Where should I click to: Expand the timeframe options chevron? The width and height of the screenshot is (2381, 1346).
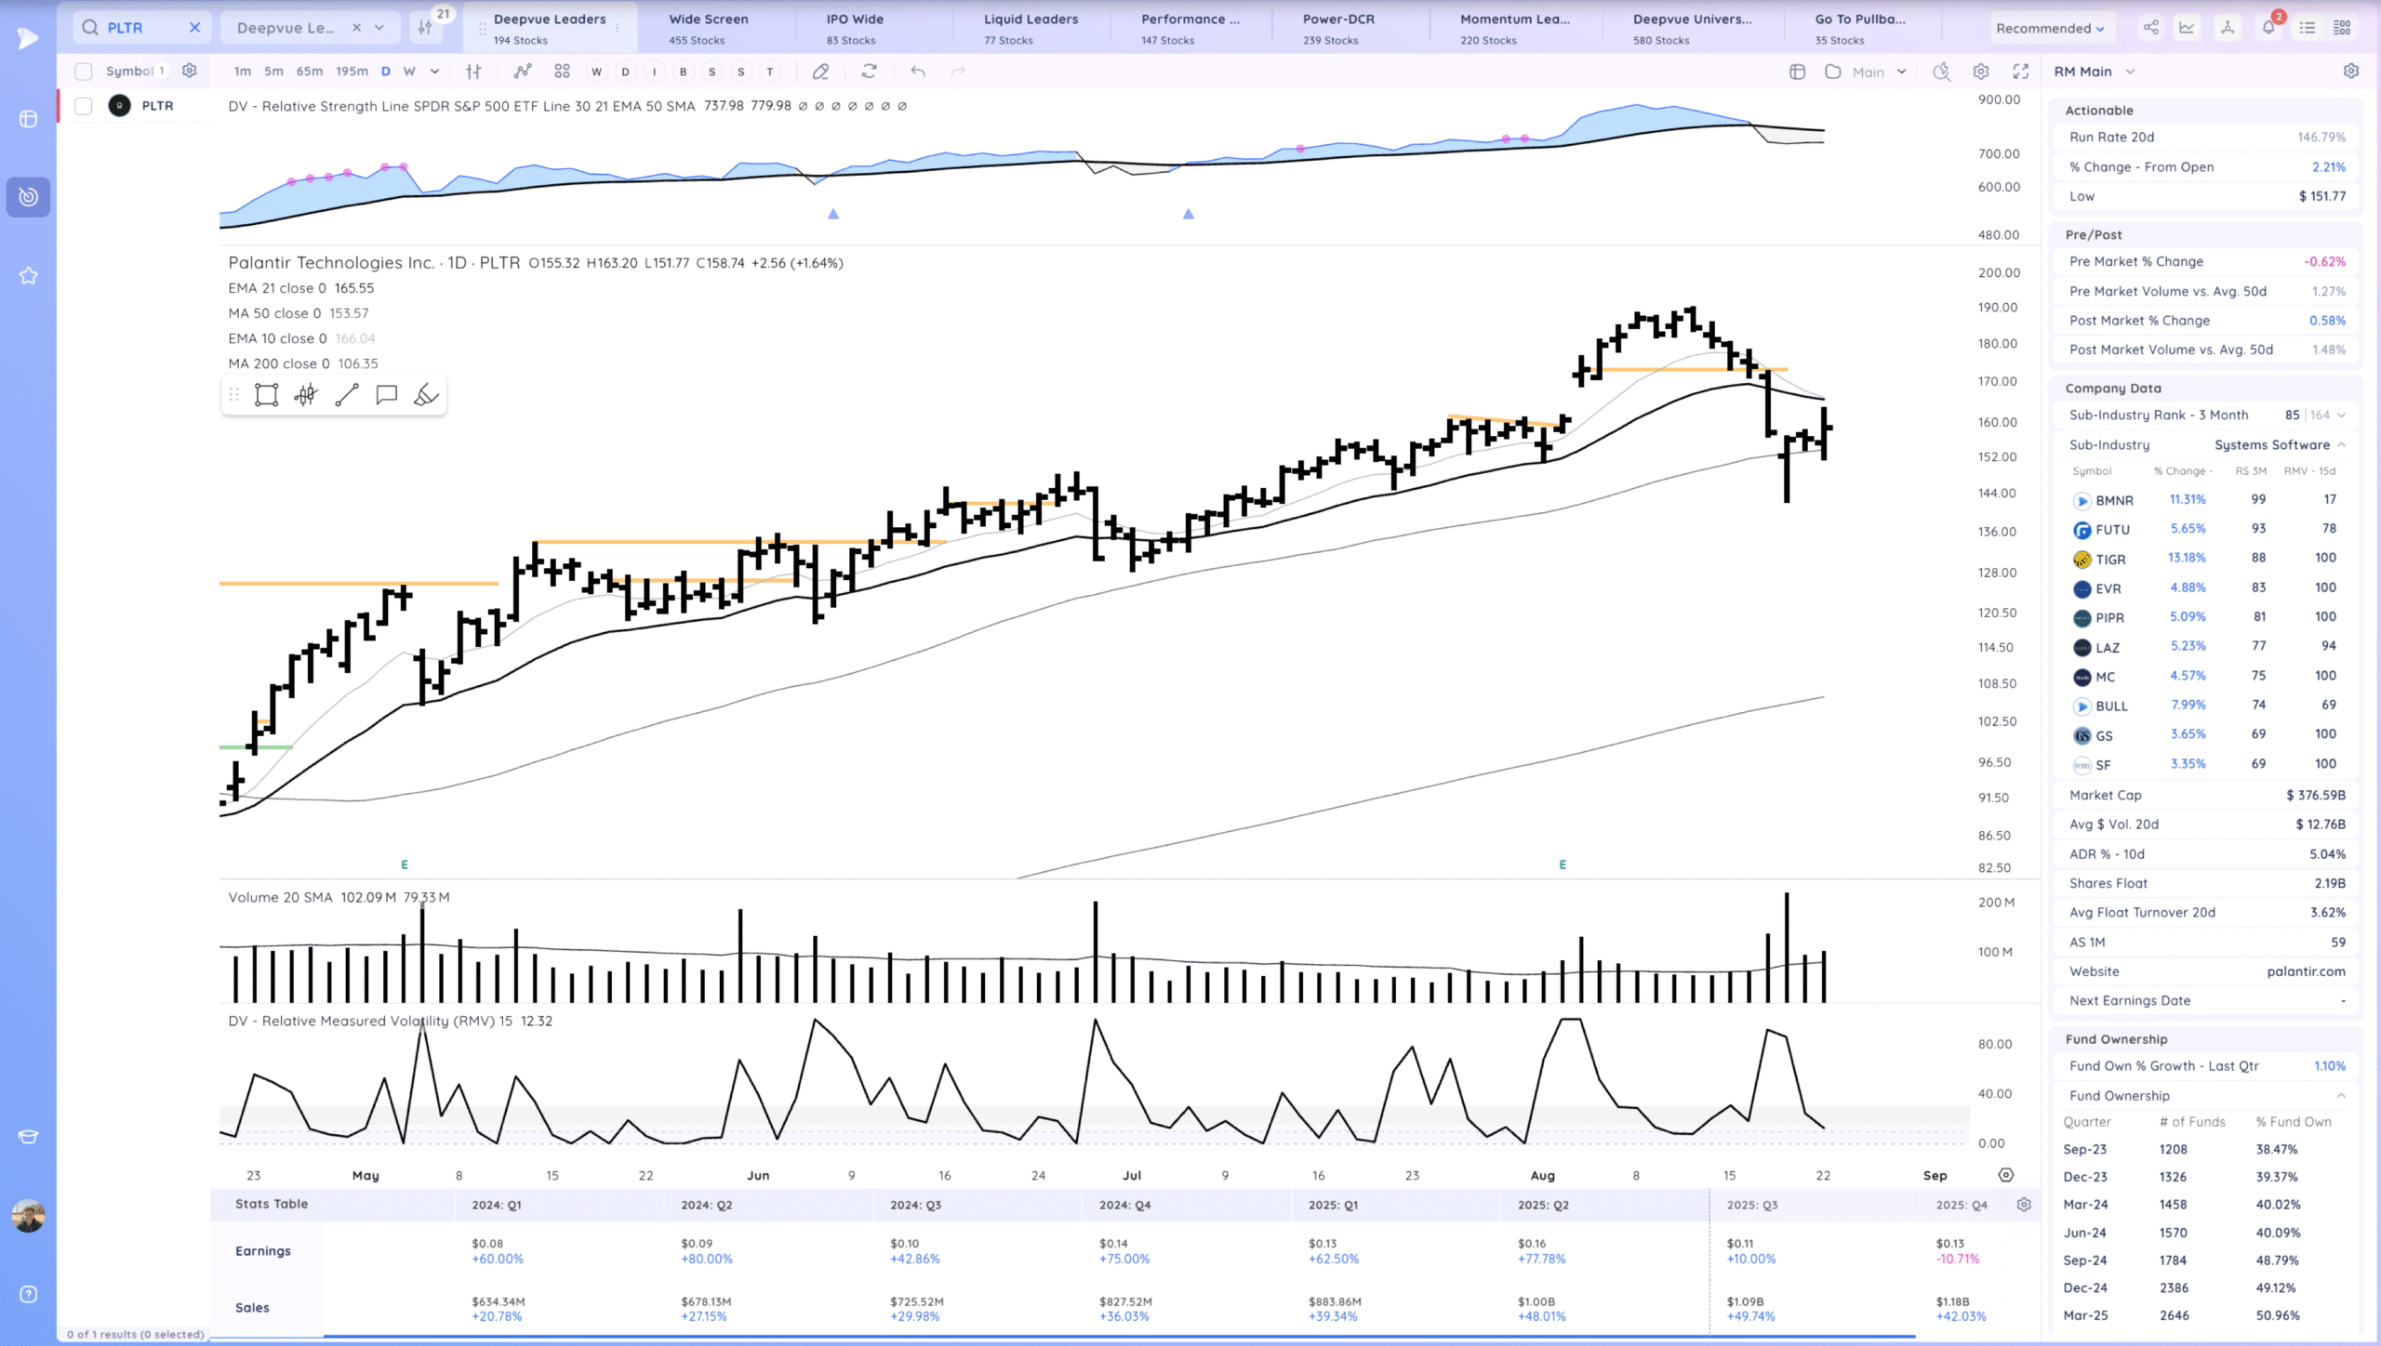tap(434, 72)
